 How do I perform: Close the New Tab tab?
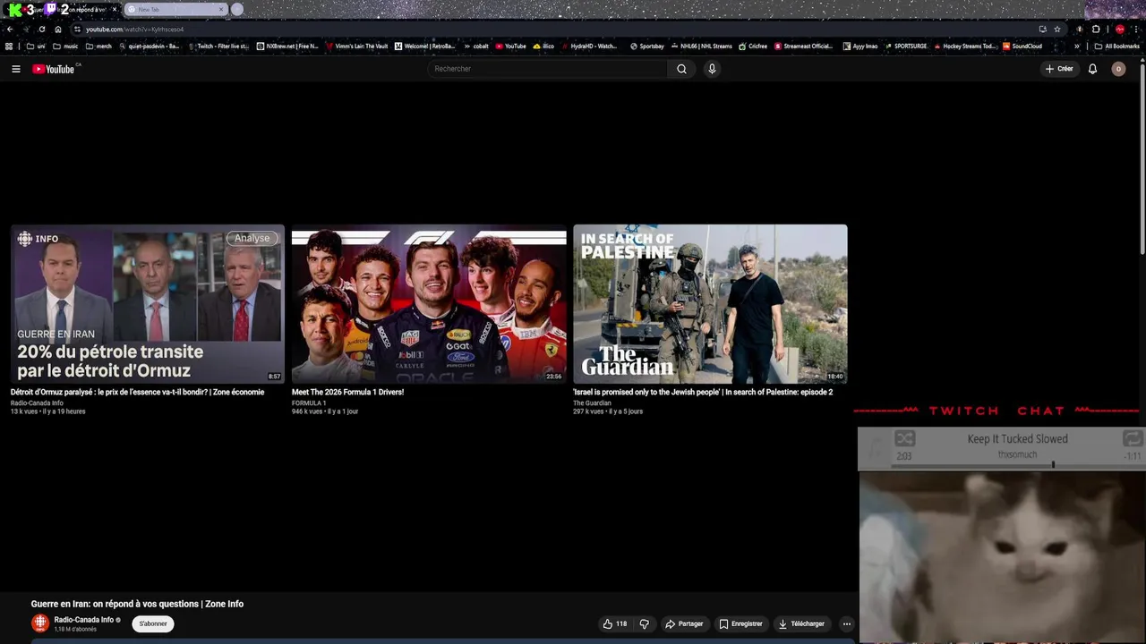[x=221, y=9]
